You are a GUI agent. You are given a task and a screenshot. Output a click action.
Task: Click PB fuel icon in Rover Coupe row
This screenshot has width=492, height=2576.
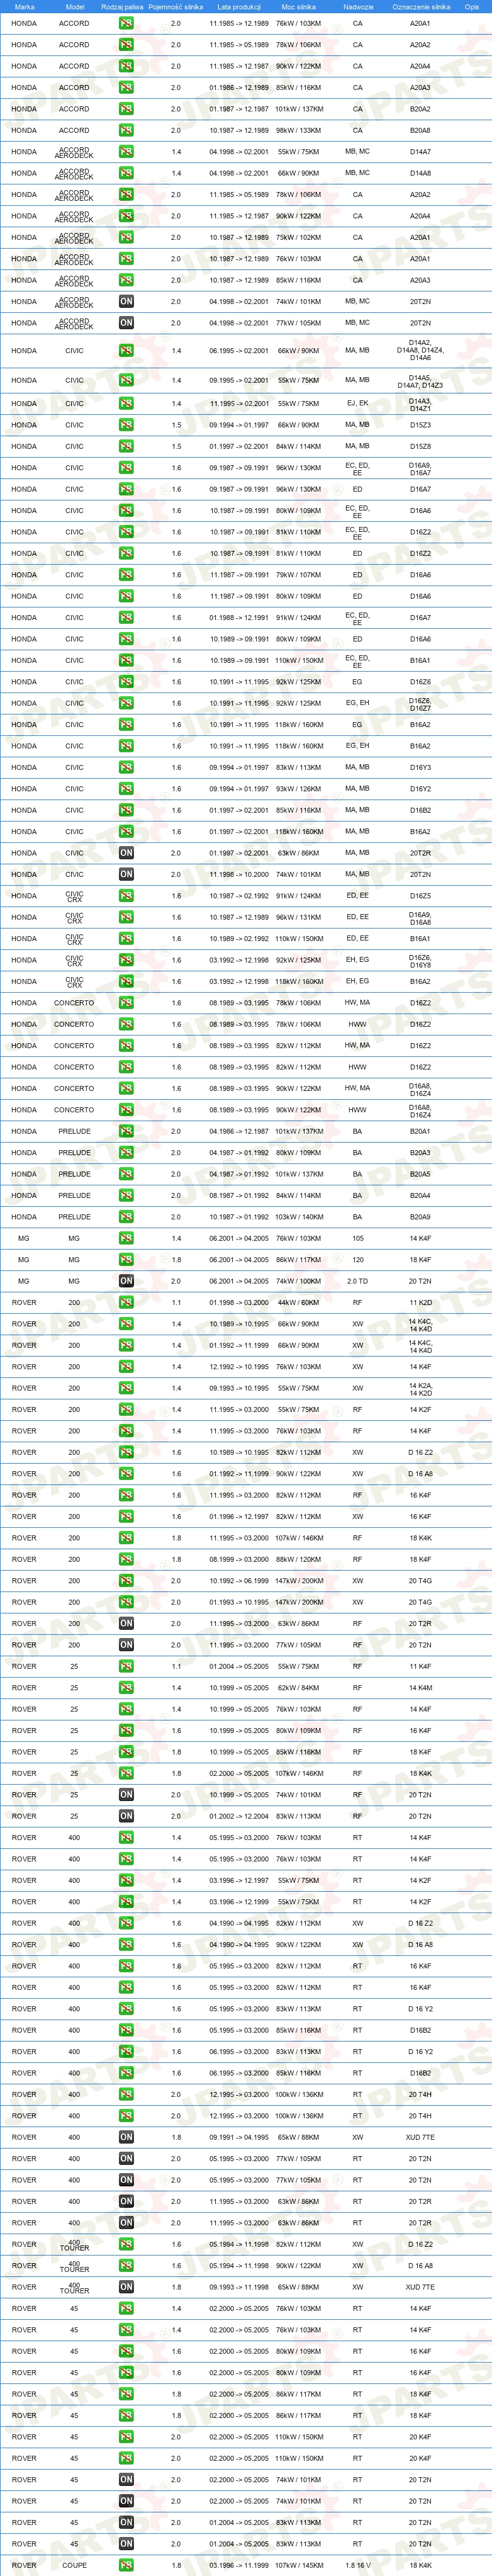pyautogui.click(x=126, y=2565)
